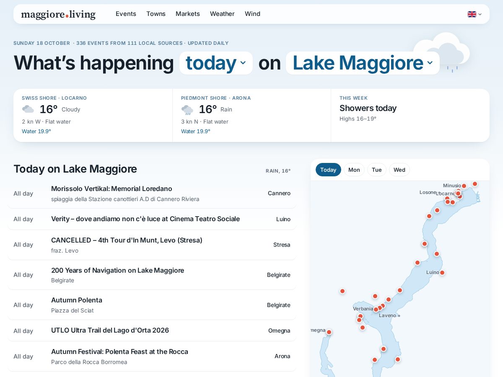Open the Markets nav link

click(x=188, y=14)
